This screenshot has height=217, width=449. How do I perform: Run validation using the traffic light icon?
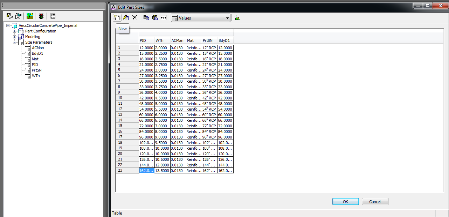coord(41,16)
